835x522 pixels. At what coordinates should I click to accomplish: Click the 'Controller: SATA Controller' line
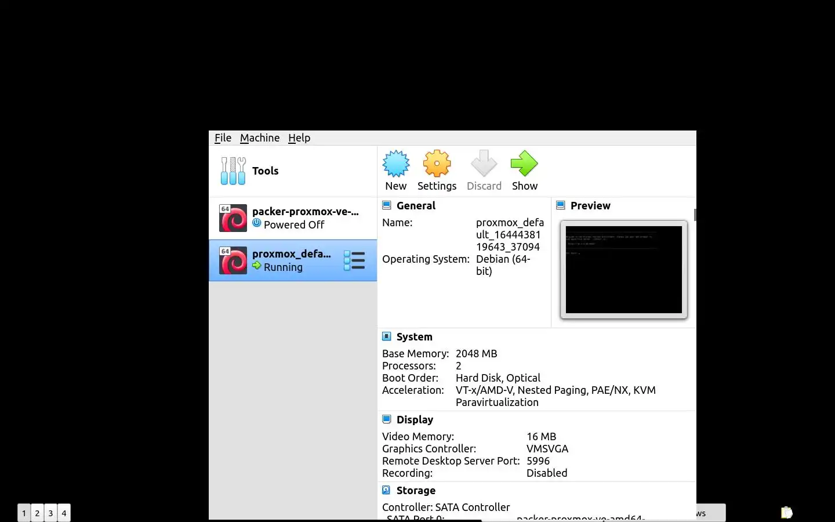pos(446,507)
